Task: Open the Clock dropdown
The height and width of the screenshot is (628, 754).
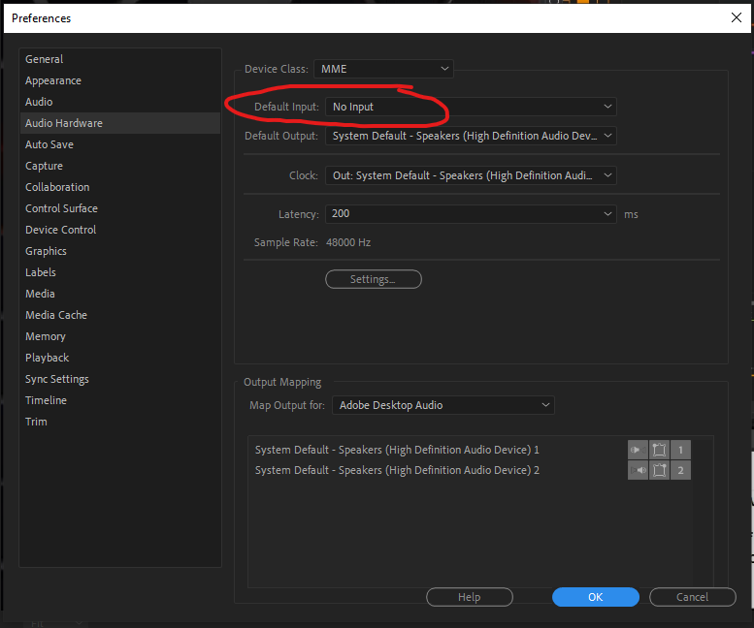Action: pyautogui.click(x=471, y=175)
